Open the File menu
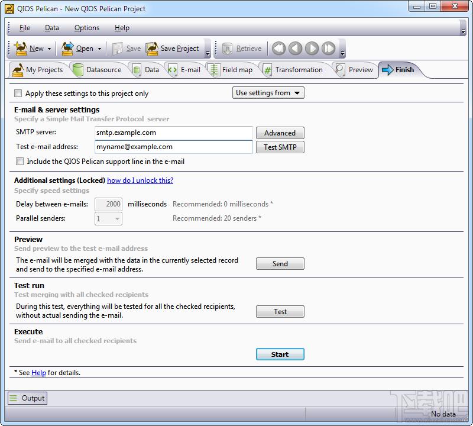The width and height of the screenshot is (473, 426). tap(25, 28)
